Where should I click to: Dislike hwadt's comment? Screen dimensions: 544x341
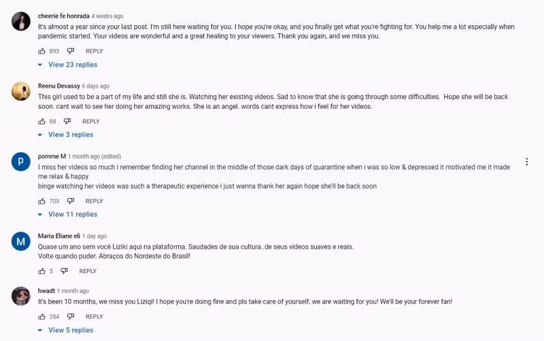pyautogui.click(x=71, y=317)
